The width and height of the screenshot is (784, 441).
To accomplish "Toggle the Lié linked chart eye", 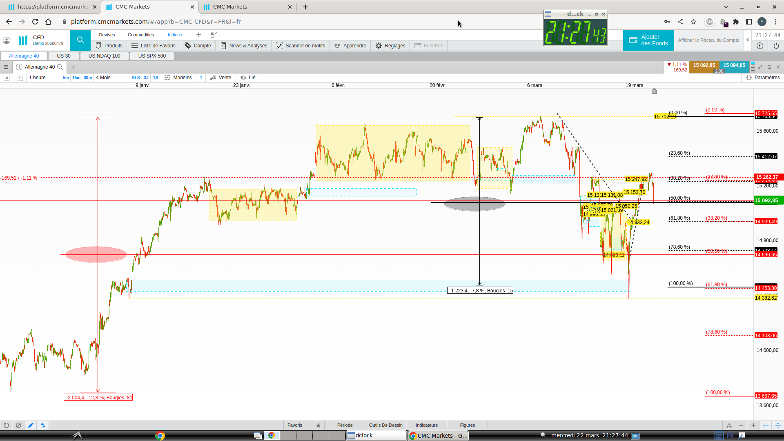I will pyautogui.click(x=243, y=78).
